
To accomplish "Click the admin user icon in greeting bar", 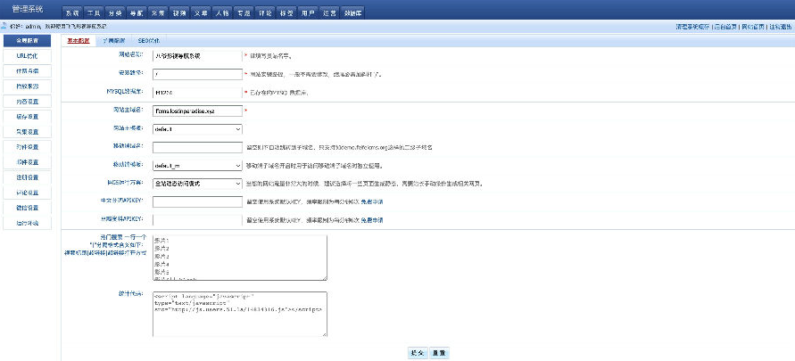I will 4,25.
